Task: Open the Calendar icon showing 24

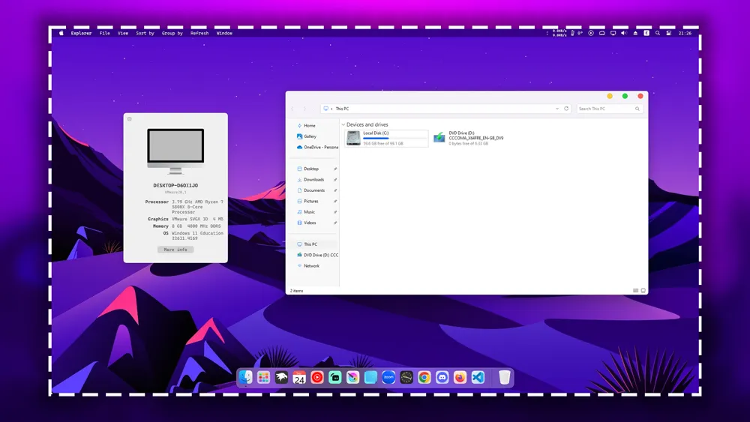Action: coord(299,378)
